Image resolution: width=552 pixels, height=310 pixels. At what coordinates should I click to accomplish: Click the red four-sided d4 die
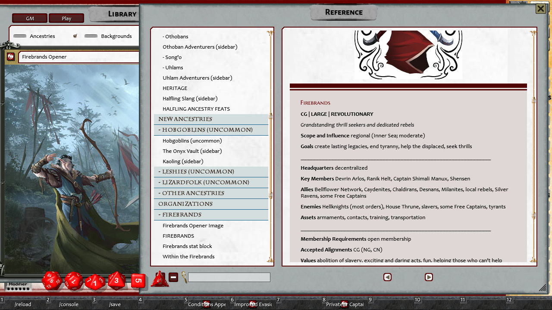(x=160, y=280)
